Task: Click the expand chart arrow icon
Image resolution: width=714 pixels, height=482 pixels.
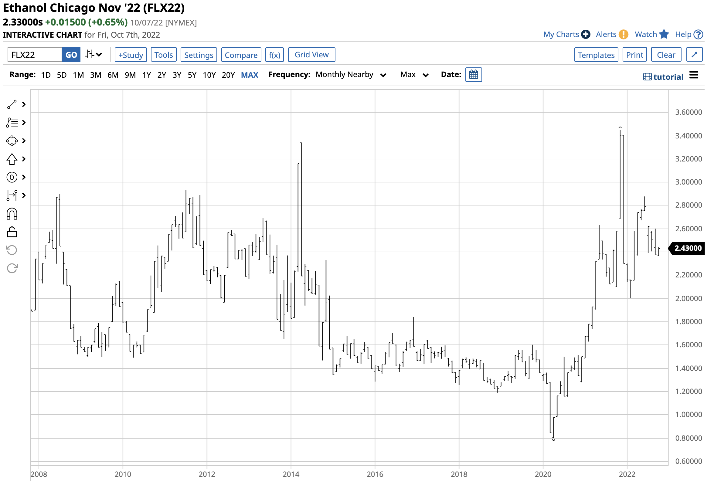Action: coord(695,55)
